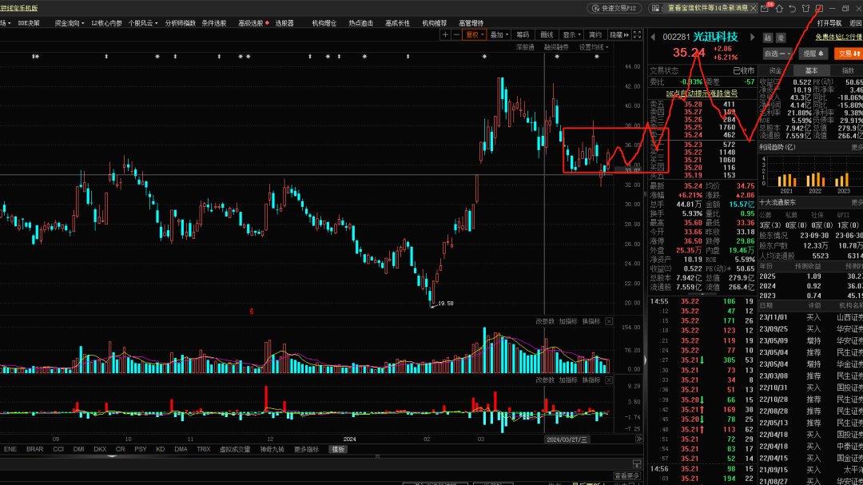863x485 pixels.
Task: Close the lower indicator sub-panel X
Action: click(x=609, y=380)
